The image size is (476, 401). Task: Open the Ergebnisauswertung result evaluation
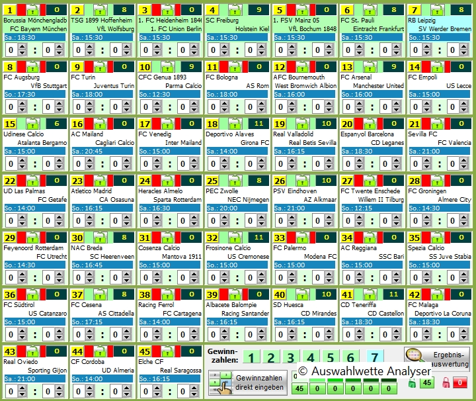437,359
